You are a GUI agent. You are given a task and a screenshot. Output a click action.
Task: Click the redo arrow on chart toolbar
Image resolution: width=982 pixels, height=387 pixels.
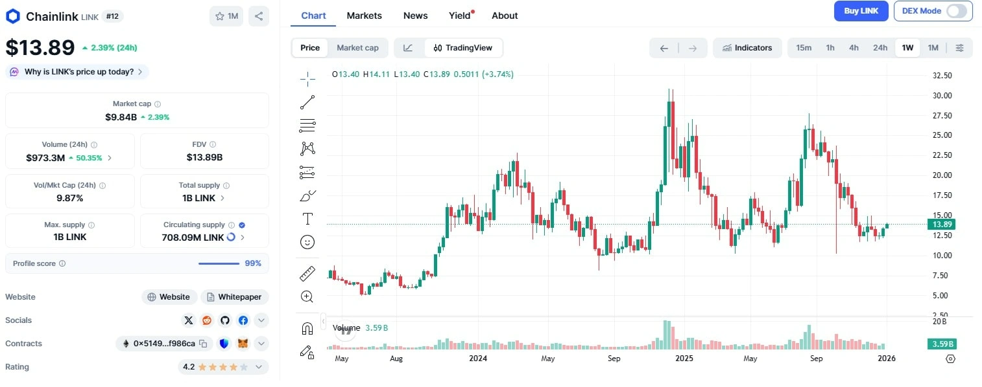pos(692,48)
